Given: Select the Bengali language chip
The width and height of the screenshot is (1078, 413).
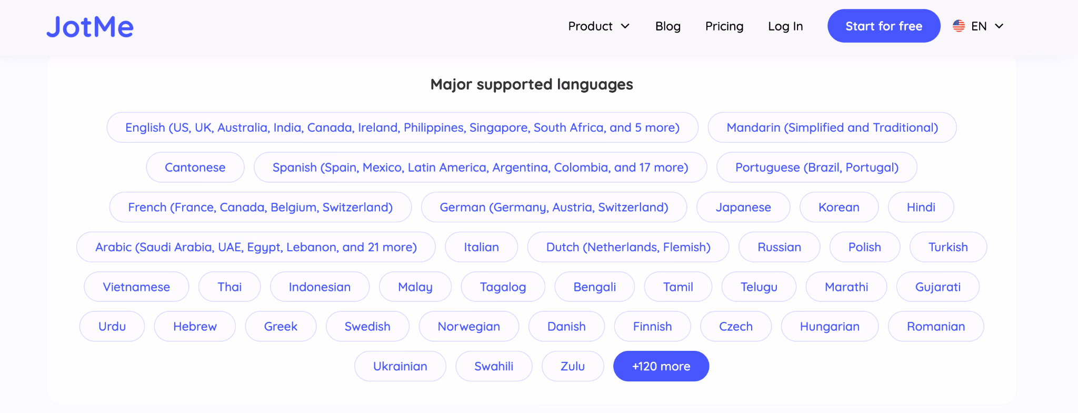Looking at the screenshot, I should tap(595, 287).
